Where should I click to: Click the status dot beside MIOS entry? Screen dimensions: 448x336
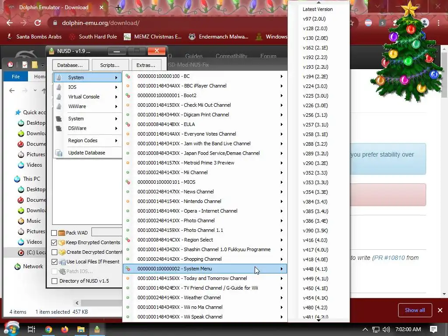pyautogui.click(x=128, y=182)
